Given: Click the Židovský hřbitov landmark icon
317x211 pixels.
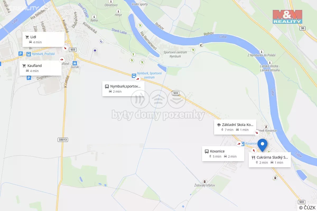Looking at the screenshot, I should coord(204,181).
